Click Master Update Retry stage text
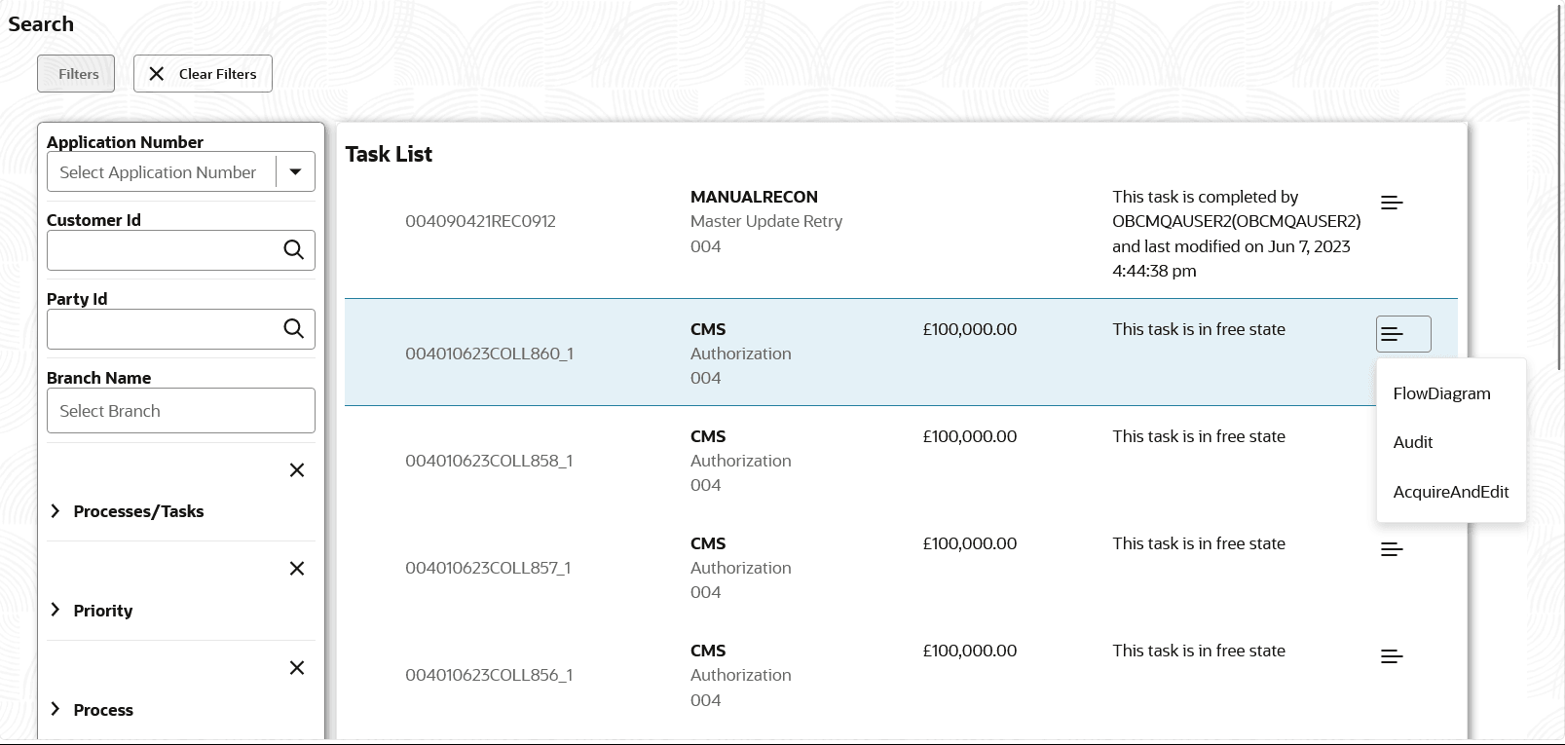The width and height of the screenshot is (1565, 745). 766,221
